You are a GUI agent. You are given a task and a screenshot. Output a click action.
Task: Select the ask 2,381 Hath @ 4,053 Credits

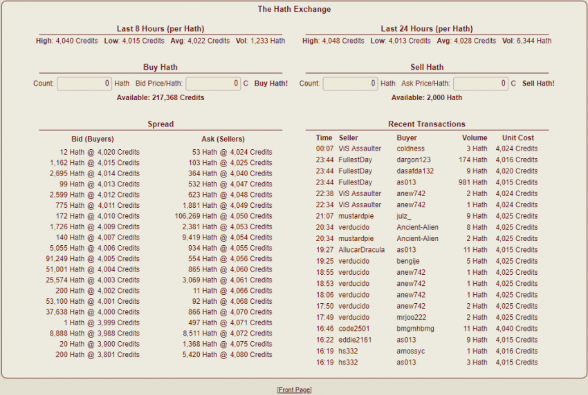click(228, 227)
